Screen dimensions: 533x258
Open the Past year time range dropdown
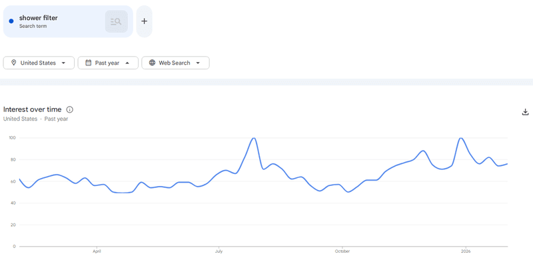(x=108, y=63)
